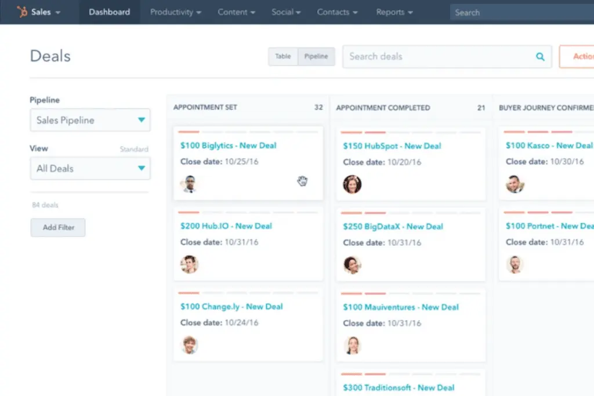This screenshot has width=594, height=396.
Task: Open the $100 Kasco deal link
Action: coord(549,146)
